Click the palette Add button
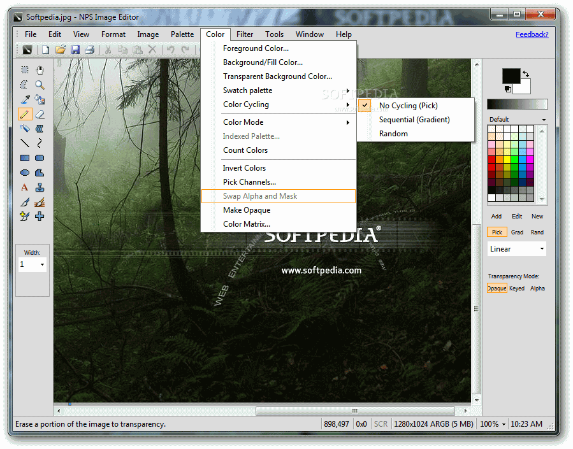The height and width of the screenshot is (449, 573). pyautogui.click(x=497, y=216)
